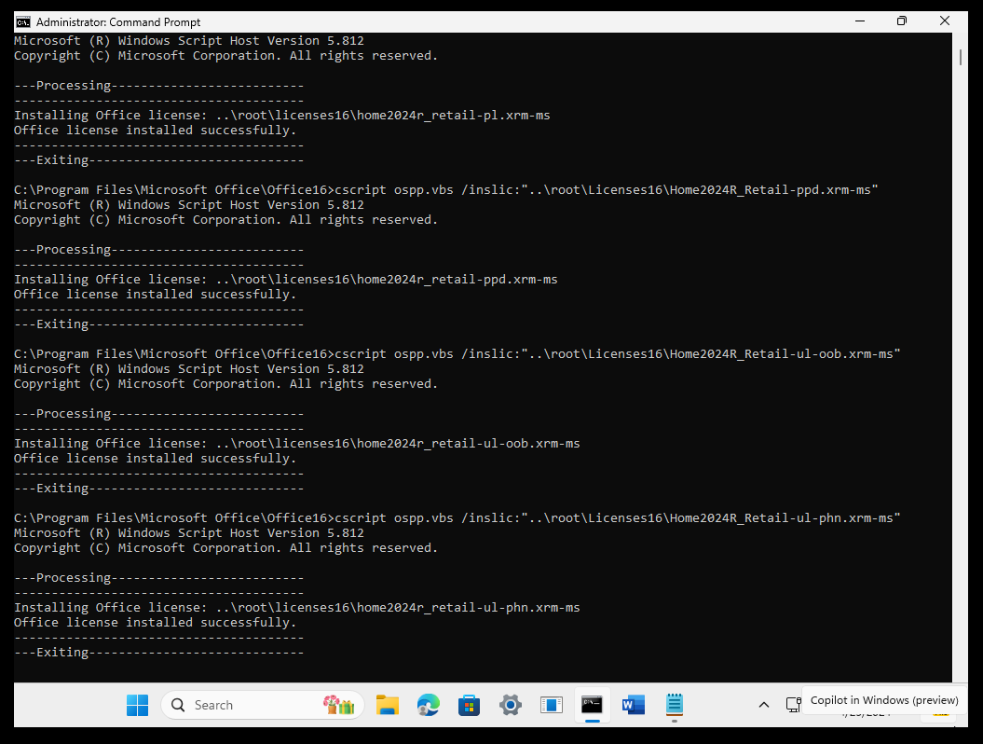
Task: Open the blue window app beside Settings
Action: pyautogui.click(x=551, y=705)
